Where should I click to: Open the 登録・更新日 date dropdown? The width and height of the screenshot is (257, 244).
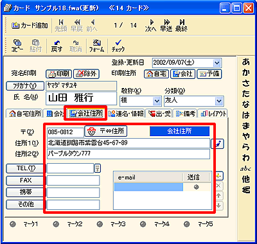[x=217, y=63]
